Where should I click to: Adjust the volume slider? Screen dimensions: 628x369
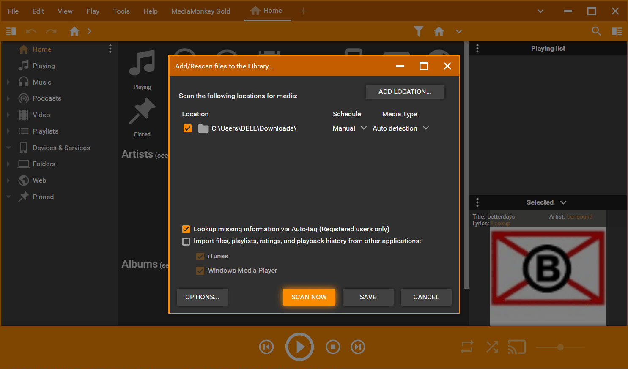click(x=560, y=347)
